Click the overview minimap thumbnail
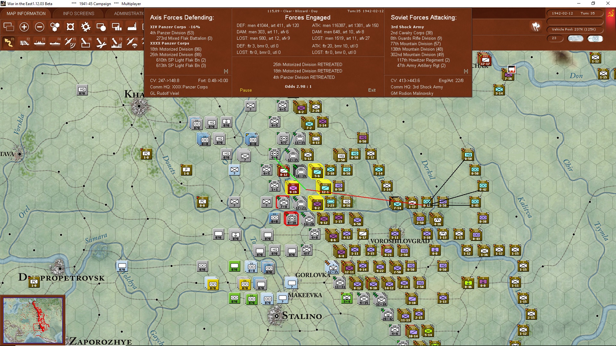This screenshot has width=616, height=346. click(33, 320)
